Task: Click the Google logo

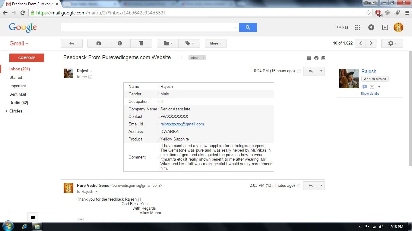Action: pos(23,28)
